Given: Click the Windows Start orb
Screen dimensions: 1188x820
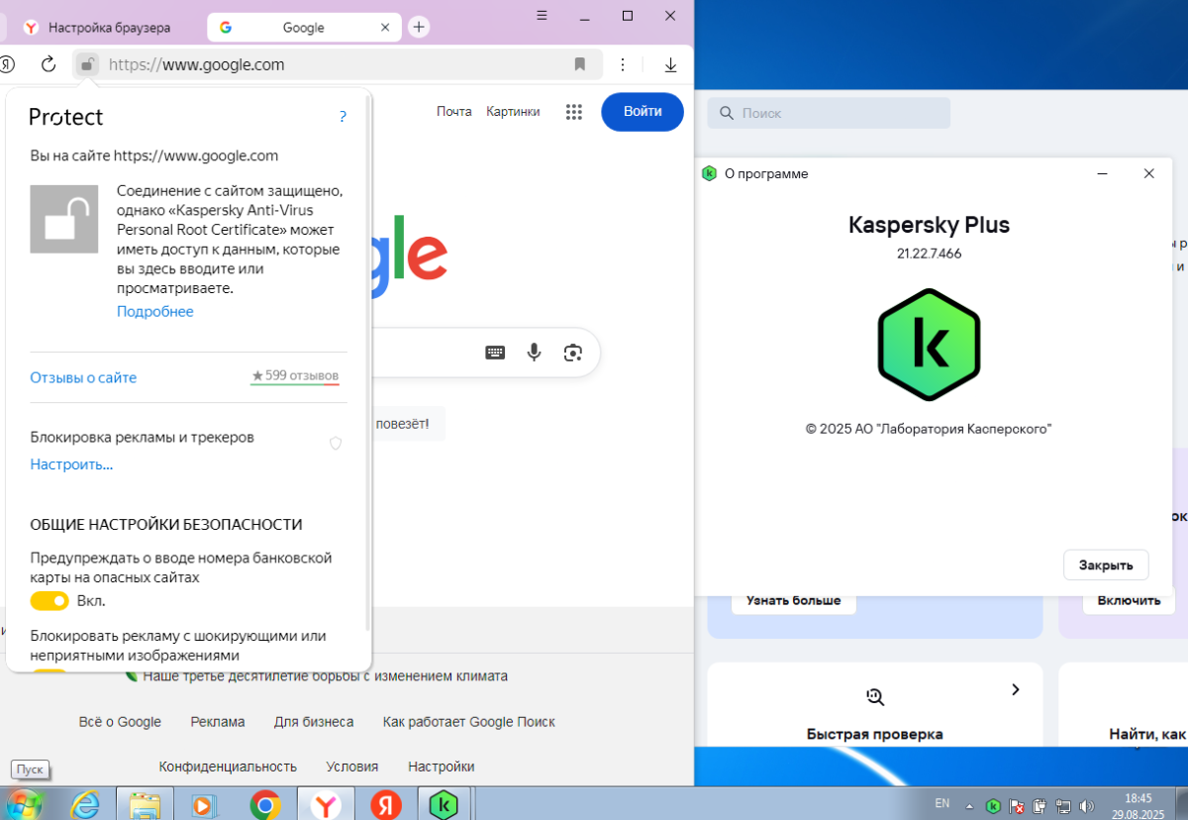Looking at the screenshot, I should (x=24, y=803).
